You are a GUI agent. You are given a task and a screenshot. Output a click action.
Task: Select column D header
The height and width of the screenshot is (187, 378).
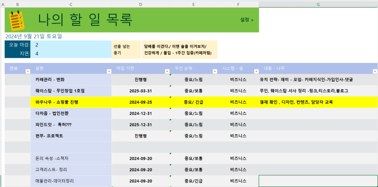(x=140, y=4)
